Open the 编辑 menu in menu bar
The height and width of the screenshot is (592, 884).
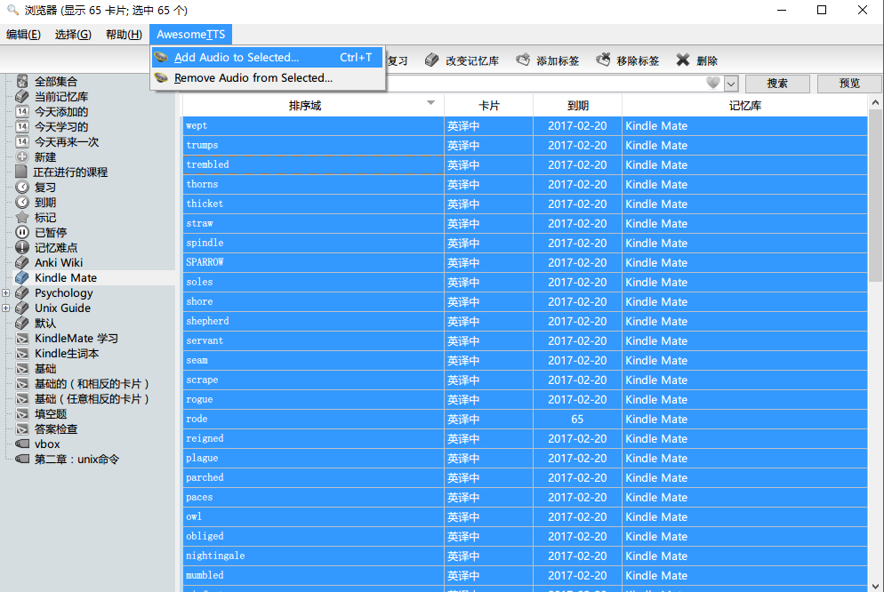point(23,35)
